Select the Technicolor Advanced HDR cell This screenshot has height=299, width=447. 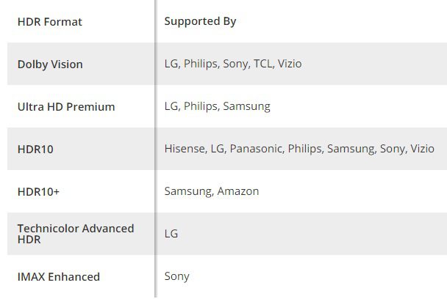75,234
